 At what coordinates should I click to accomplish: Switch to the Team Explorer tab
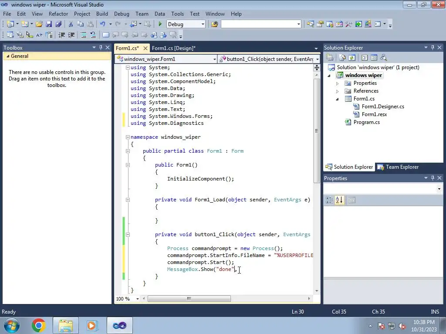[x=398, y=167]
